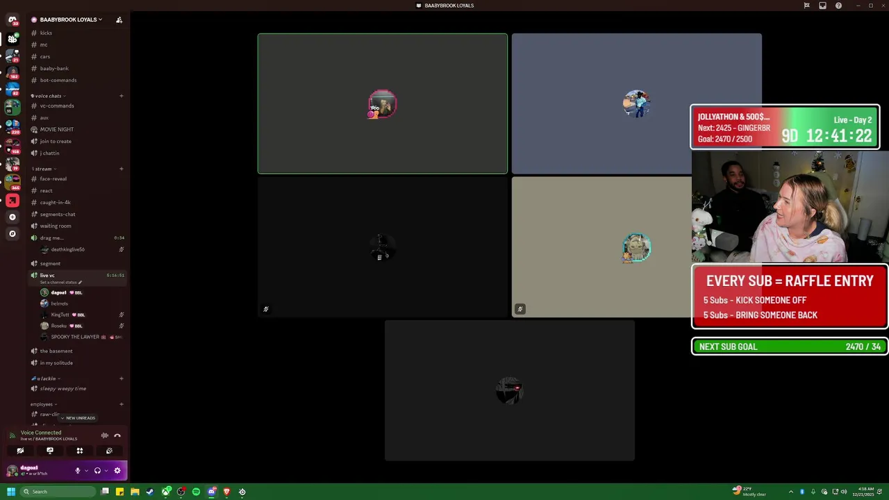This screenshot has height=500, width=889.
Task: Open soundboard icon in voice panel
Action: [x=109, y=451]
